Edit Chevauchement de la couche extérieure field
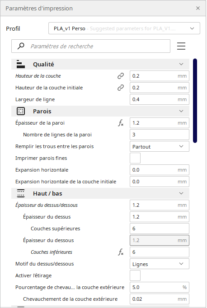Screen dimensions: 207x308 (x=160, y=299)
